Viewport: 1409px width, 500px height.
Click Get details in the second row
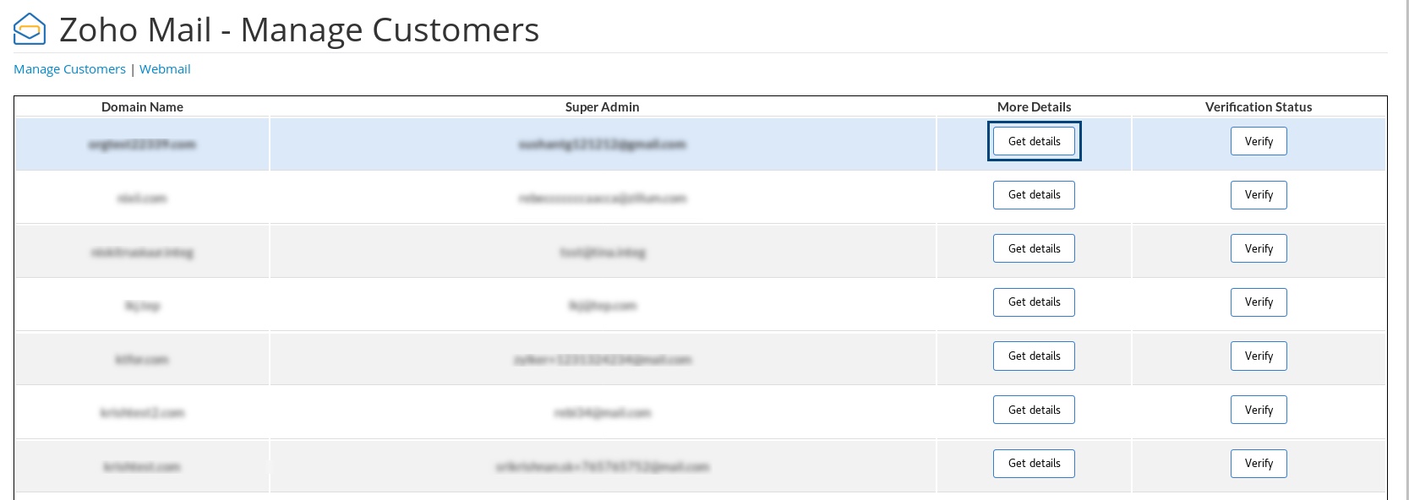click(1034, 195)
